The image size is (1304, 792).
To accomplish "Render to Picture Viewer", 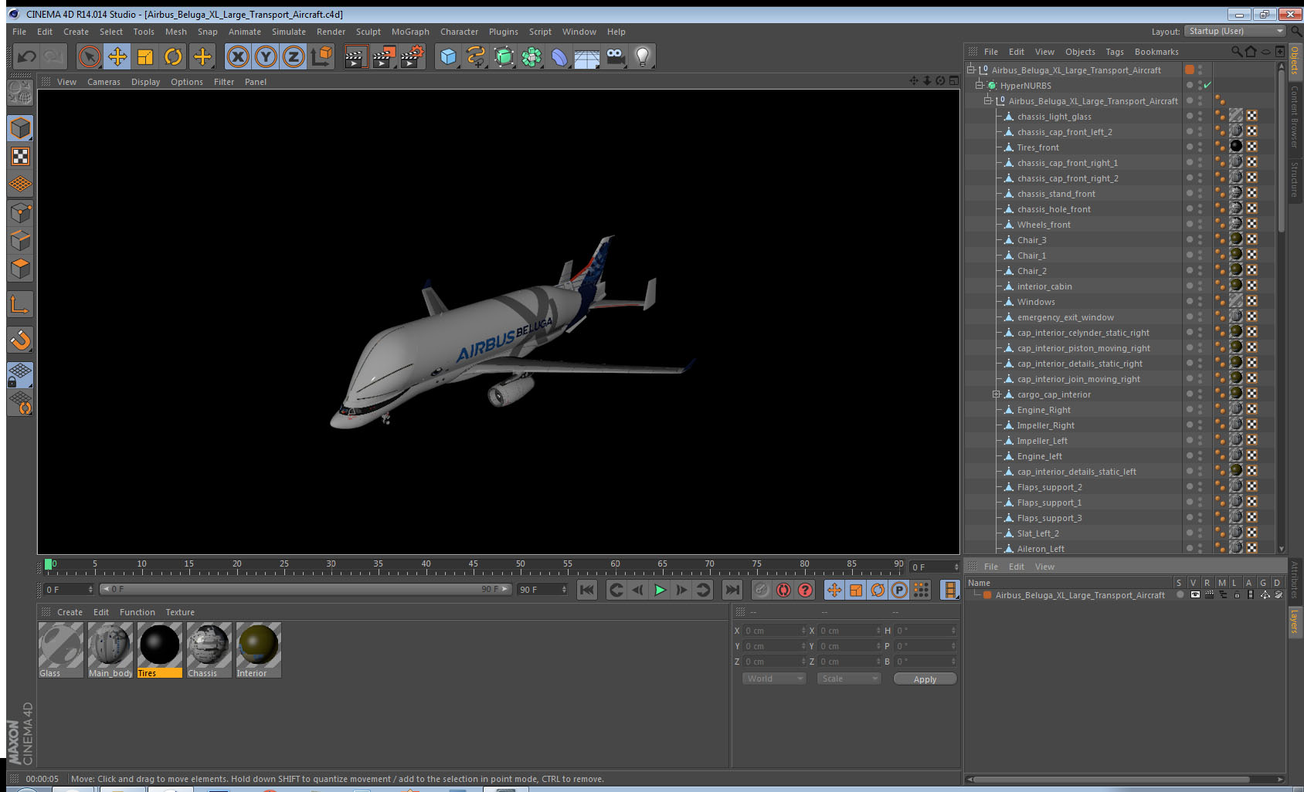I will (383, 56).
